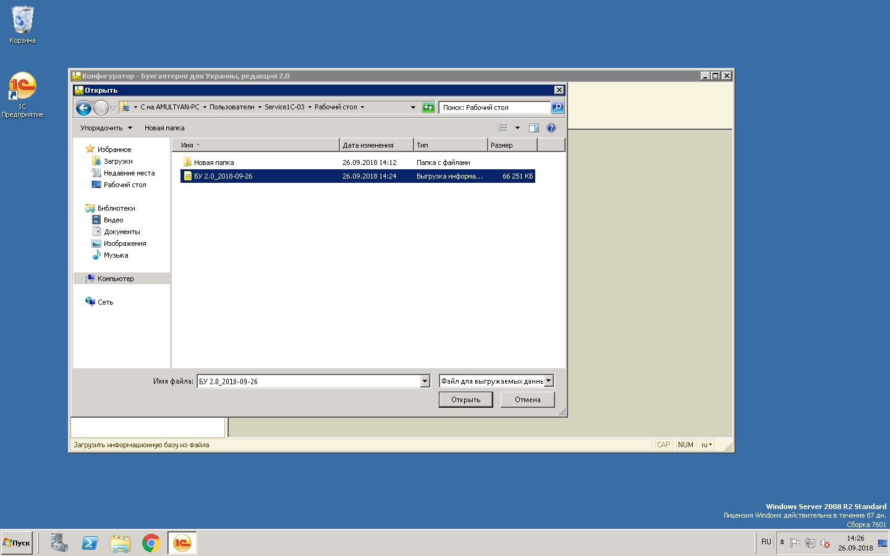Open the 1C Предприятие desktop shortcut
The image size is (890, 556).
click(x=22, y=95)
